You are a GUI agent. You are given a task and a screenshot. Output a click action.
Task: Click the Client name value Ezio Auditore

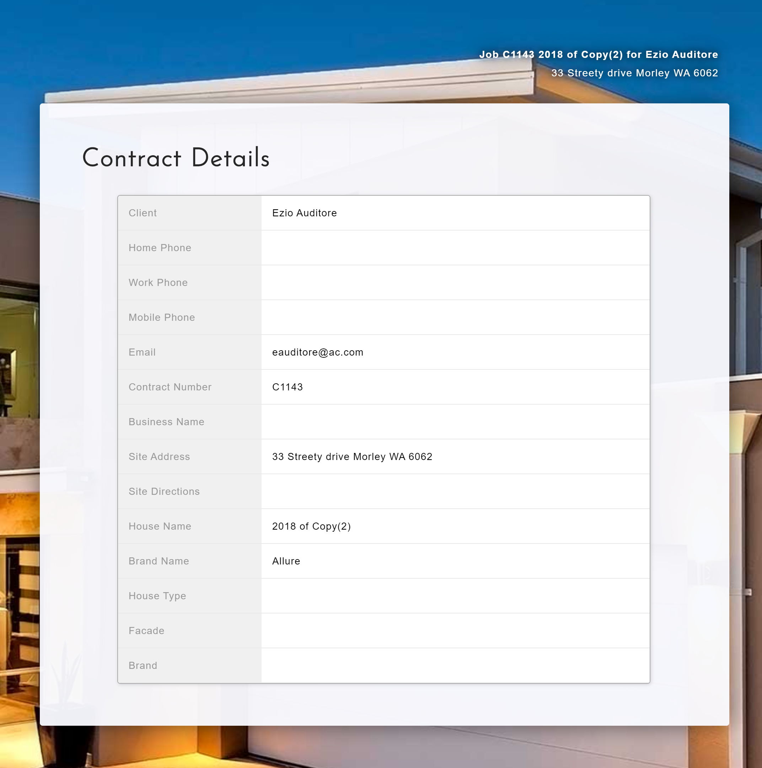304,213
